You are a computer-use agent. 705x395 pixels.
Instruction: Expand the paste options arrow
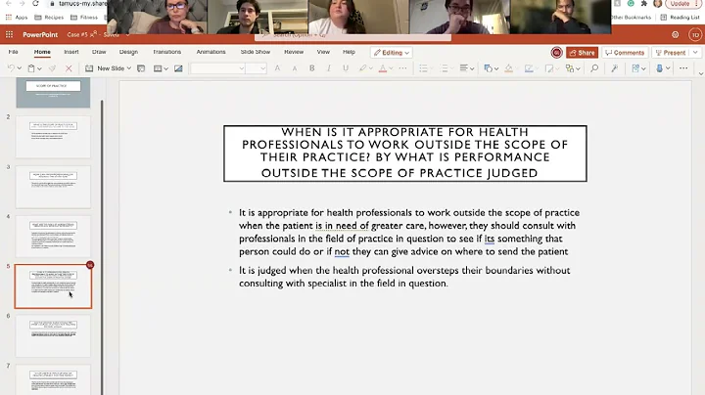pos(39,68)
